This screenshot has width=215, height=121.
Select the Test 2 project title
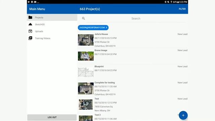click(x=97, y=115)
